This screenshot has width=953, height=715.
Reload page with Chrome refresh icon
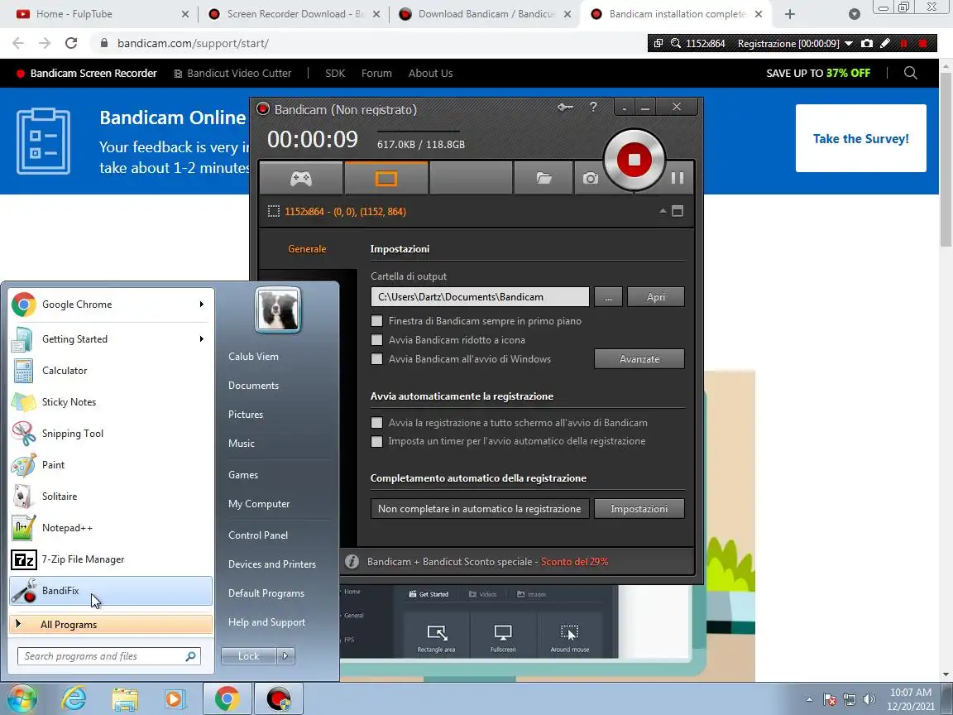click(x=71, y=43)
